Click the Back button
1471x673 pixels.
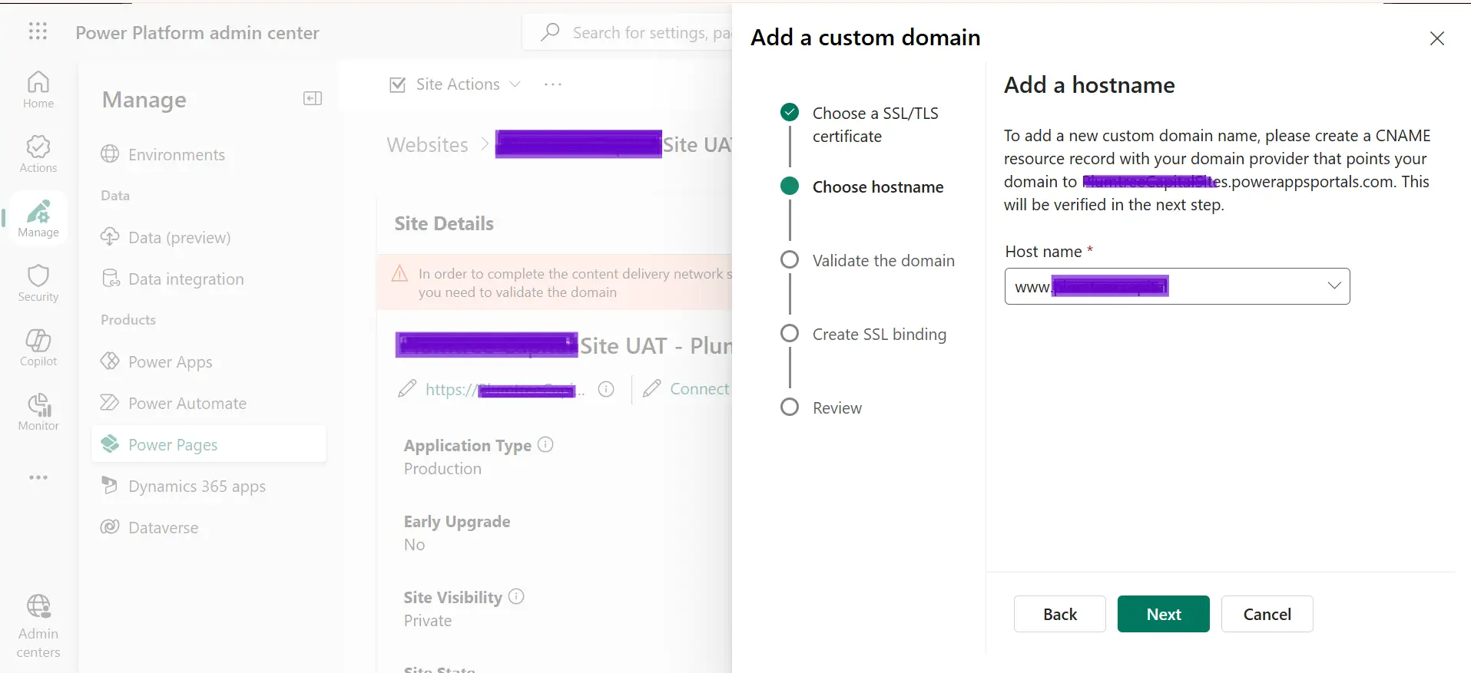1060,614
